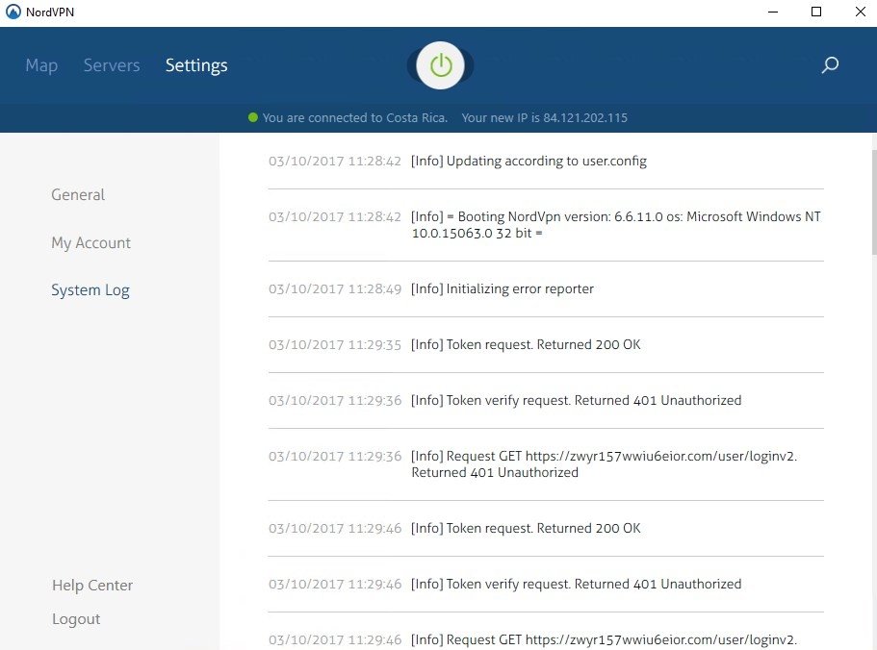Switch to the Servers tab

click(112, 65)
